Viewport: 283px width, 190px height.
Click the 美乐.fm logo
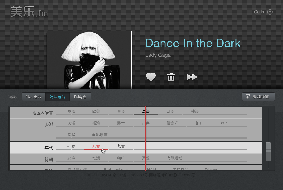click(x=29, y=12)
